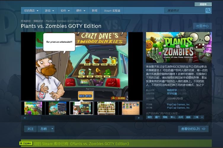Open the 特别好评 recent reviews link

tap(172, 90)
